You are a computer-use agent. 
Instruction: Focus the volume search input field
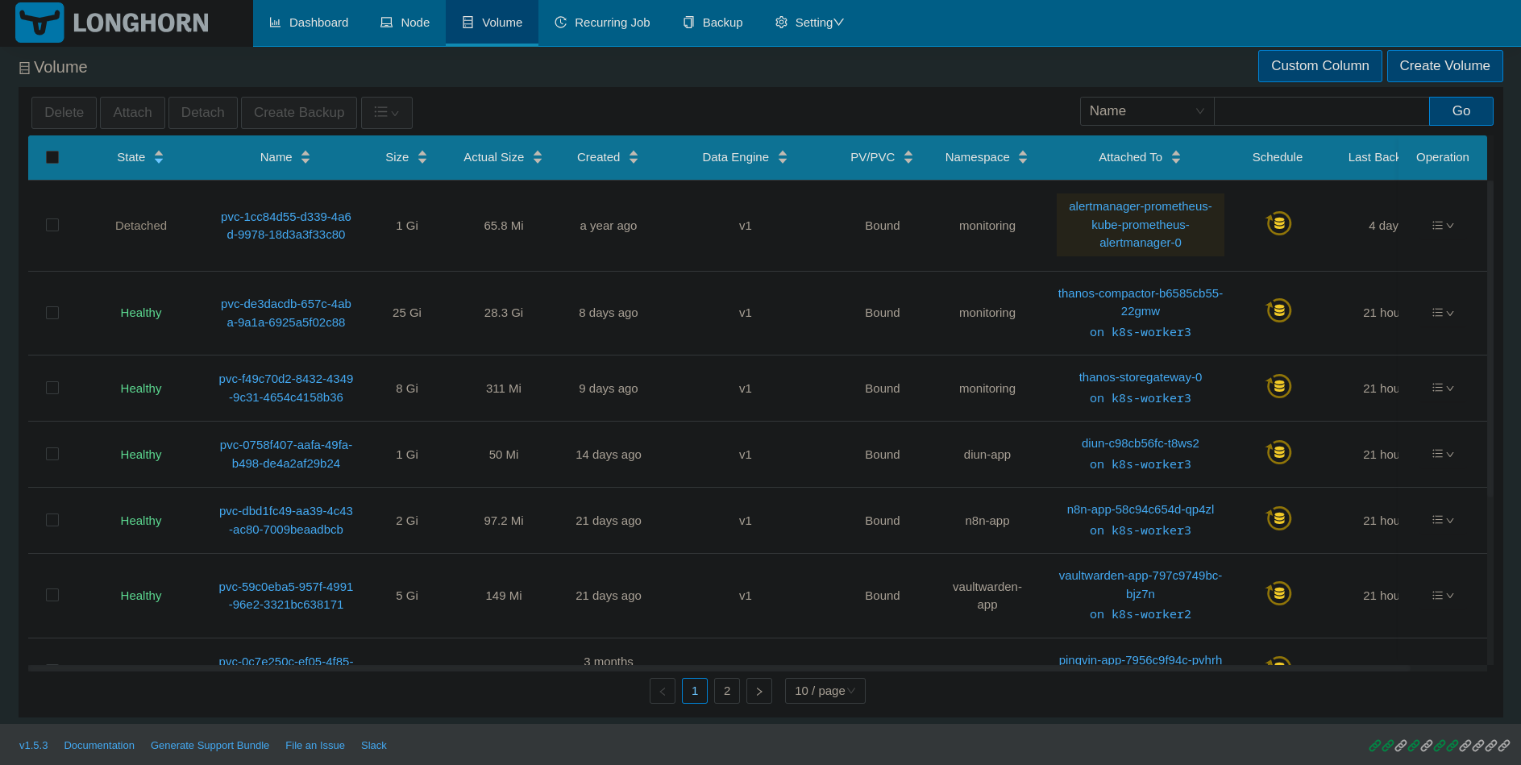1322,111
